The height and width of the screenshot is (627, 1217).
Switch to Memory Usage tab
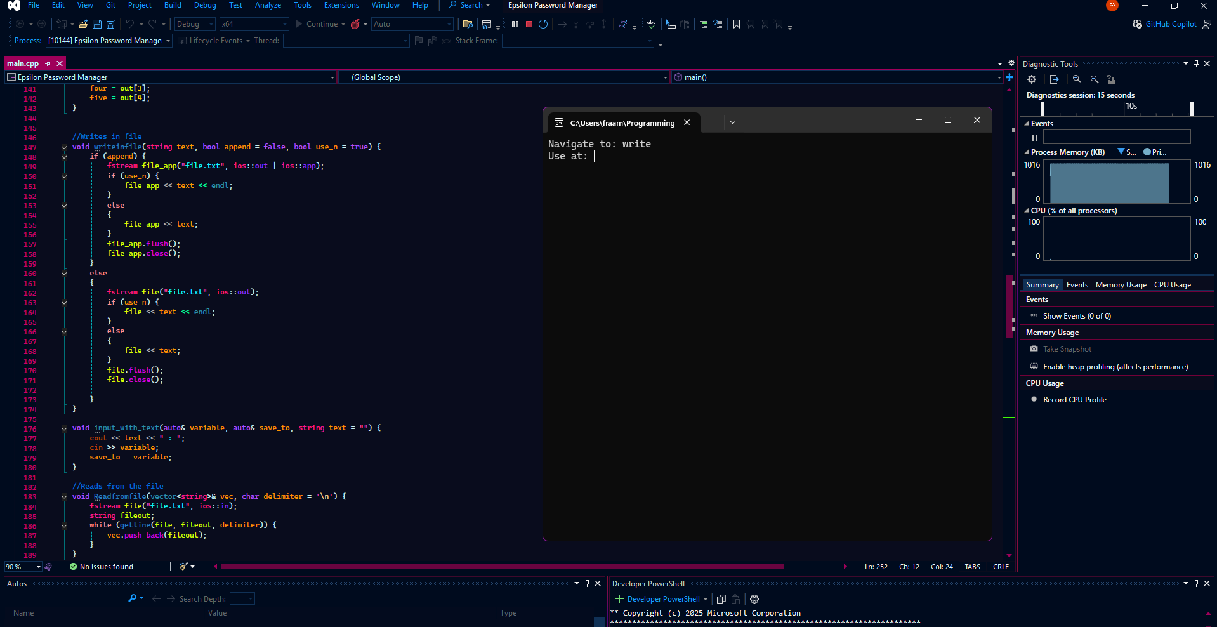coord(1121,285)
